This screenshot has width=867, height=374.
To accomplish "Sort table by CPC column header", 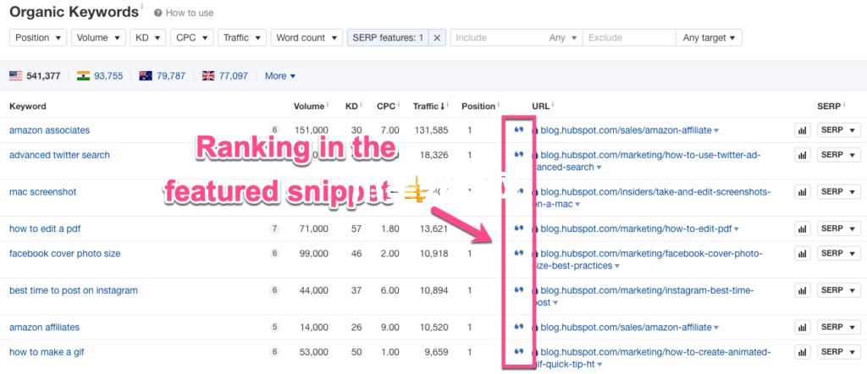I will (x=388, y=106).
